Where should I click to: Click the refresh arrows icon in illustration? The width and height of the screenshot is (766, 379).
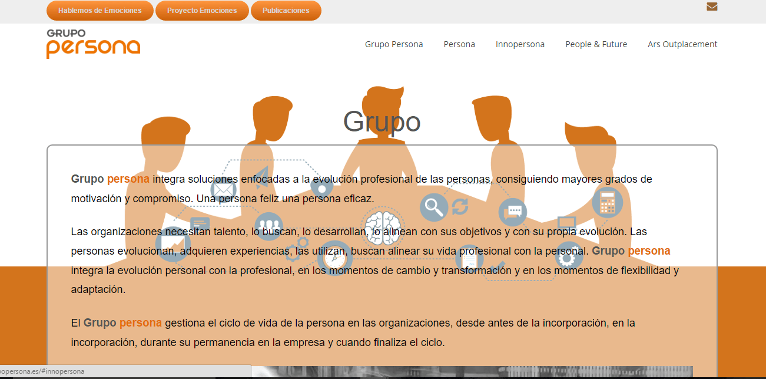[460, 207]
